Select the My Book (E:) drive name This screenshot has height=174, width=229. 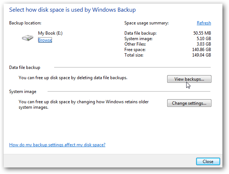point(50,33)
